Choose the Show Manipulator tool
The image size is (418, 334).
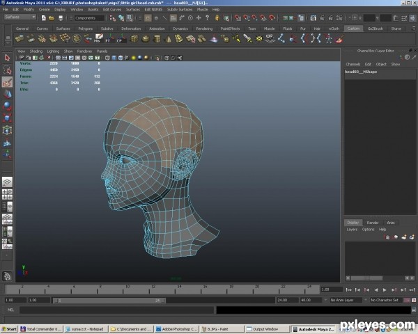click(7, 154)
